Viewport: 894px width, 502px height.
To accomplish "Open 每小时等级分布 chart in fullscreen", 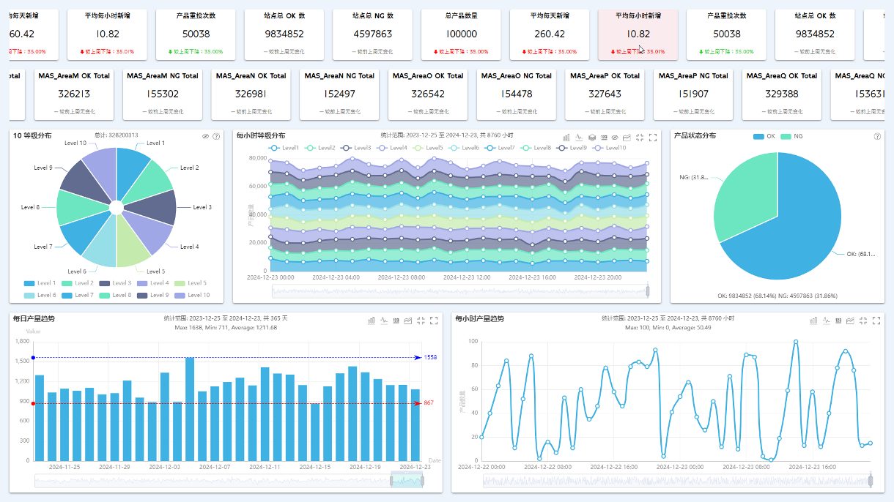I will point(653,137).
